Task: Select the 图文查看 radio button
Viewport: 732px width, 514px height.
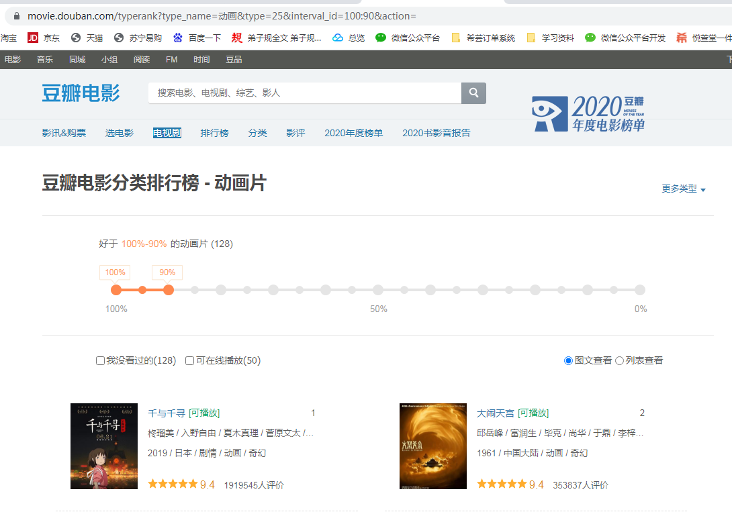Action: click(x=568, y=360)
